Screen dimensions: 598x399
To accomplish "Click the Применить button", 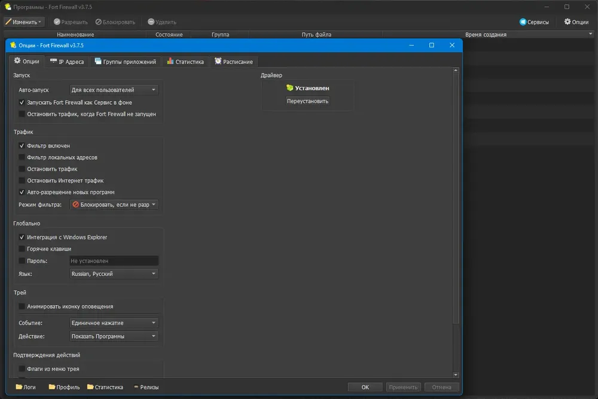I will (403, 387).
